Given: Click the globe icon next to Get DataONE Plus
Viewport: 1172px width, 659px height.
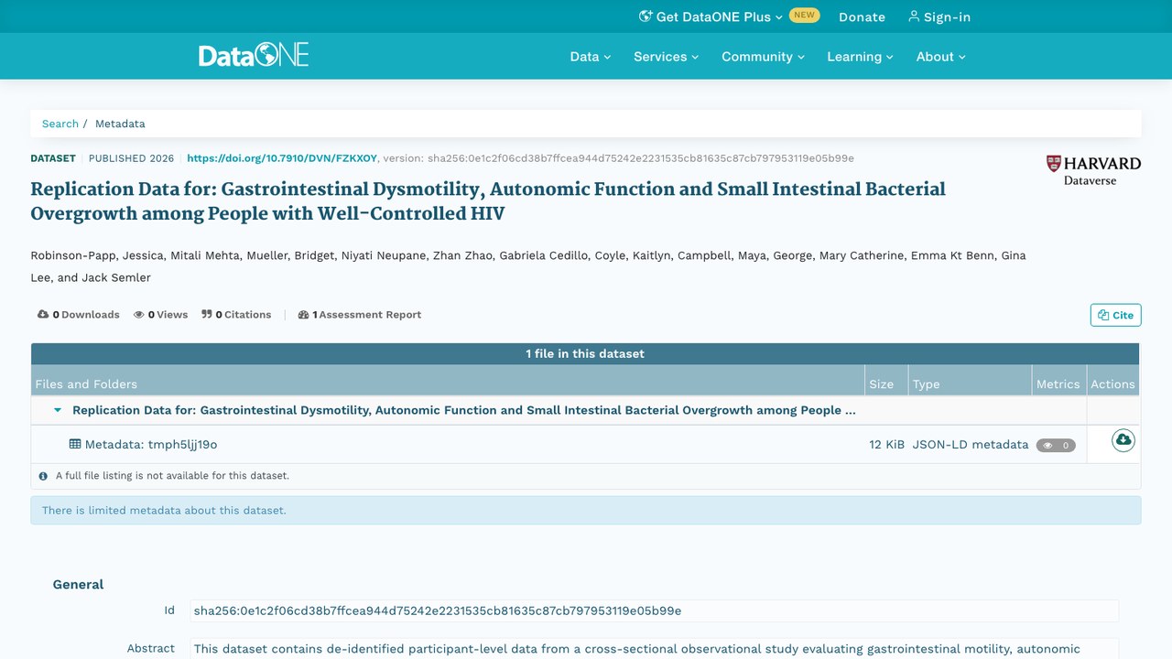Looking at the screenshot, I should 646,16.
